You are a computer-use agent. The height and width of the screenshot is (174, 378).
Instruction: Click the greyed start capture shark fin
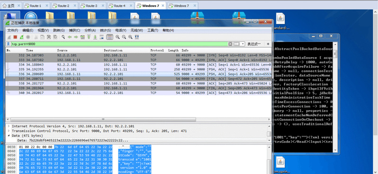[9, 37]
